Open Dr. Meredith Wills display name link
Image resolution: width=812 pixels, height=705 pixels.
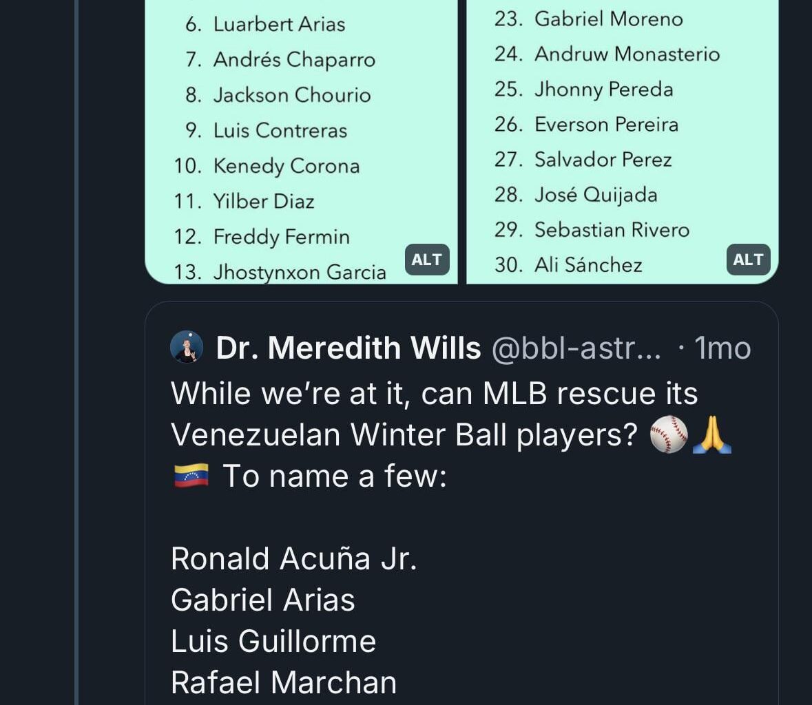tap(348, 348)
